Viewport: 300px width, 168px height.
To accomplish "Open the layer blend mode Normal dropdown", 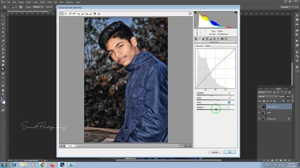I will (268, 97).
